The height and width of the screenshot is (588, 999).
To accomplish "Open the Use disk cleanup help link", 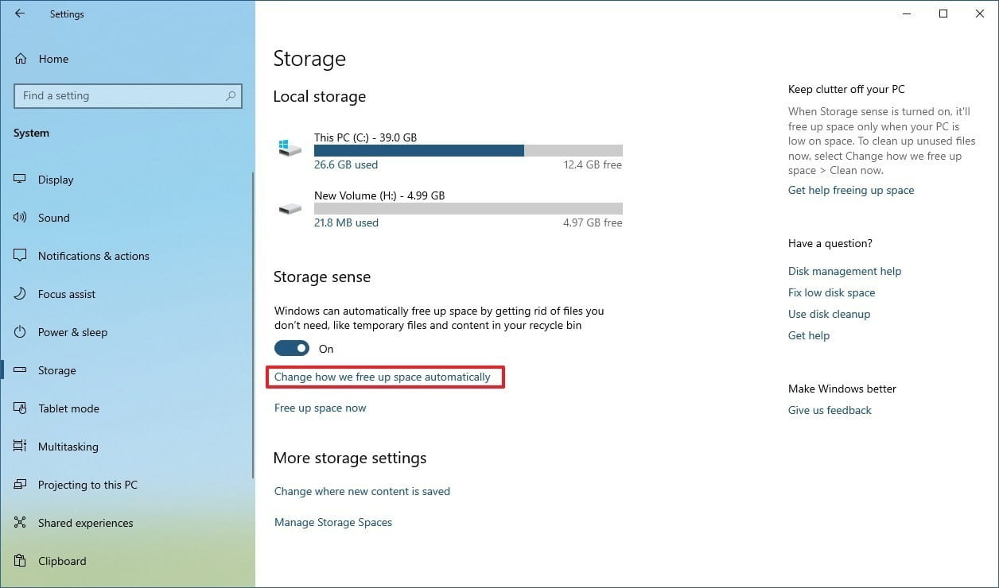I will coord(829,314).
